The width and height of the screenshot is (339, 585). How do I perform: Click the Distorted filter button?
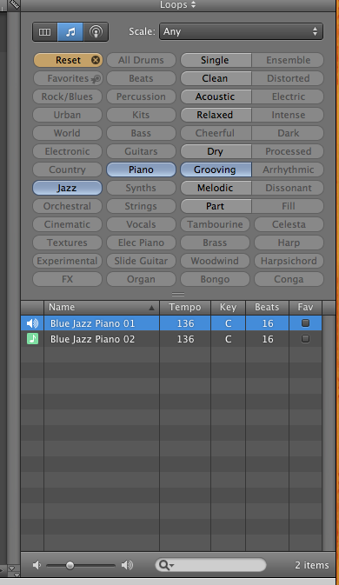tap(288, 78)
